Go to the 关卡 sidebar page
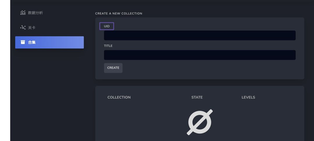 [x=32, y=28]
